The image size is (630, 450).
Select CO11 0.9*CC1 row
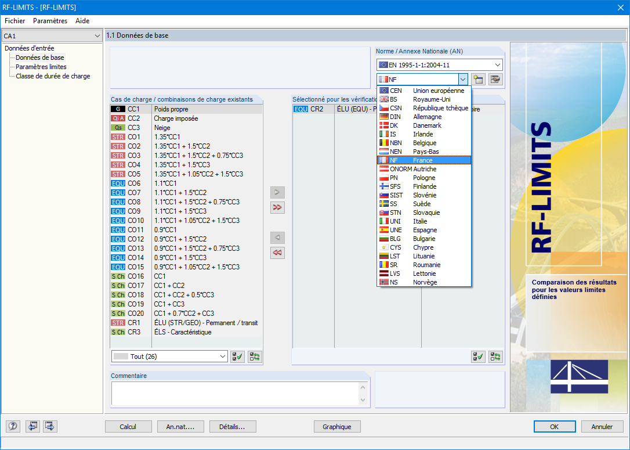click(186, 229)
